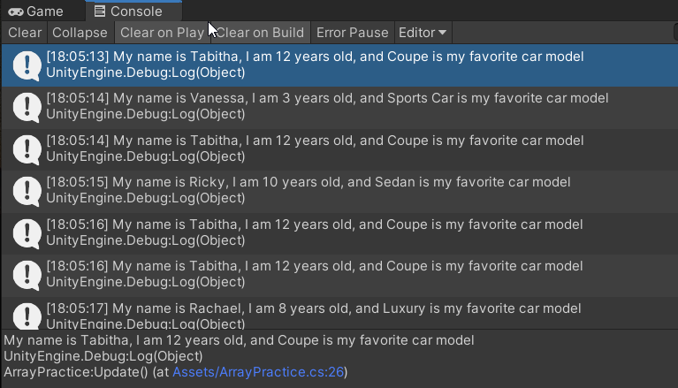Image resolution: width=678 pixels, height=388 pixels.
Task: Toggle the Collapse option in the console toolbar
Action: tap(80, 33)
